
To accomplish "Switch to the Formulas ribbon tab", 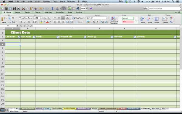I will [x=60, y=12].
